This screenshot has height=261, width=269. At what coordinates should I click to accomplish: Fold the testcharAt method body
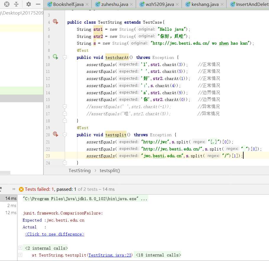65,57
